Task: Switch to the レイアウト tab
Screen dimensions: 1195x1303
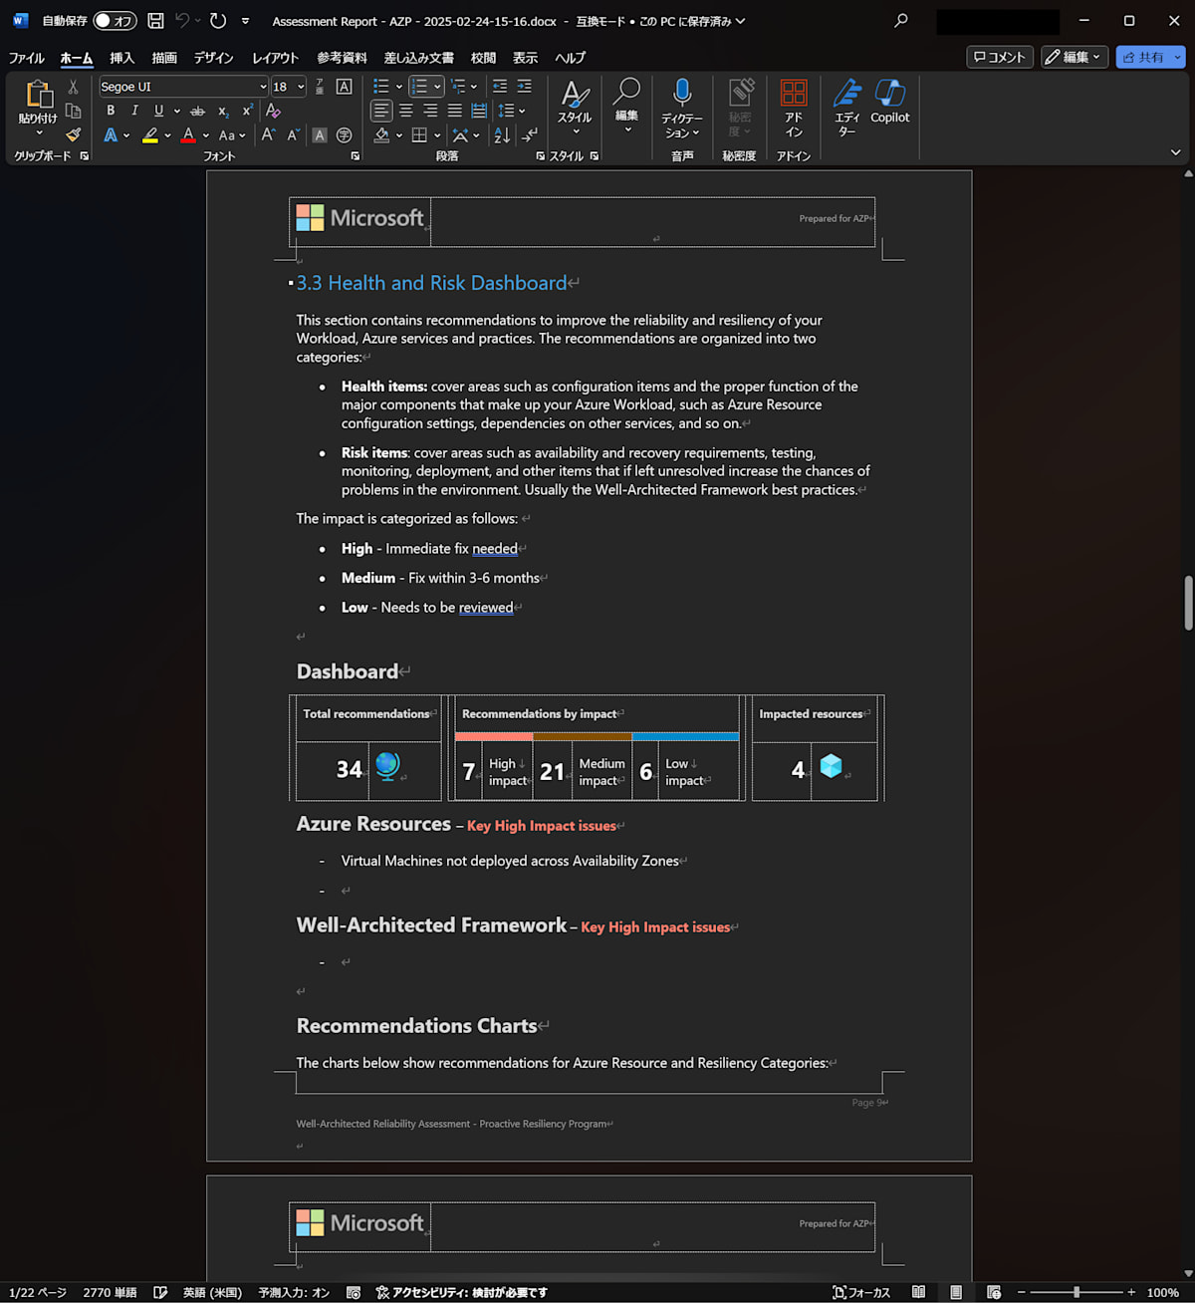Action: tap(276, 58)
